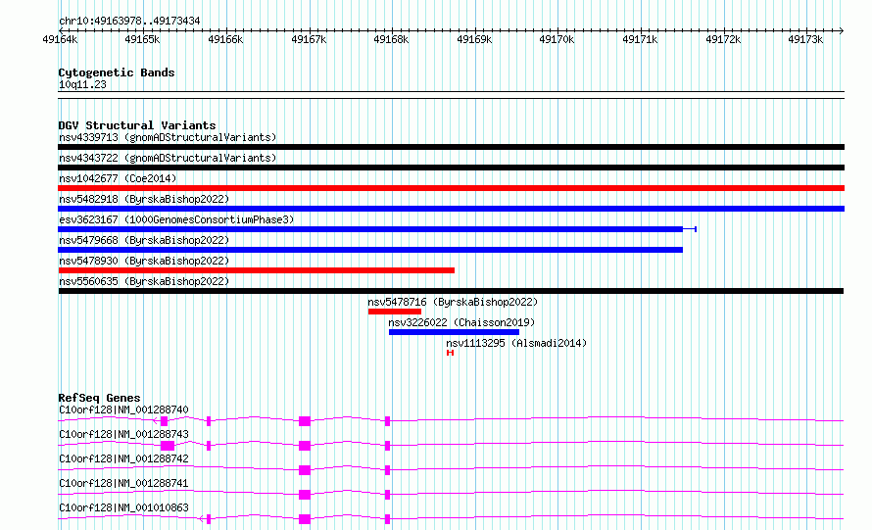Click the blue bar of nsv5482918

tap(451, 209)
